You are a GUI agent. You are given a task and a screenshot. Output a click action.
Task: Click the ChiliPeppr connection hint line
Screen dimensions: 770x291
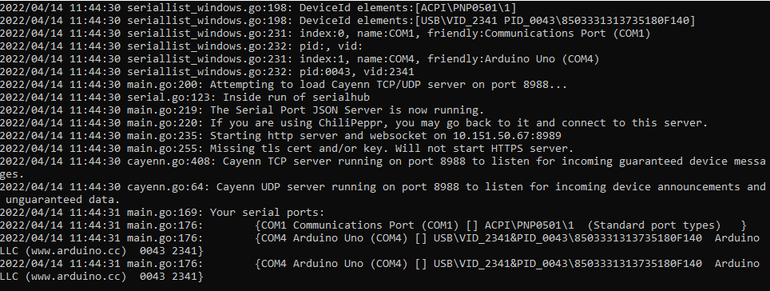tap(354, 123)
